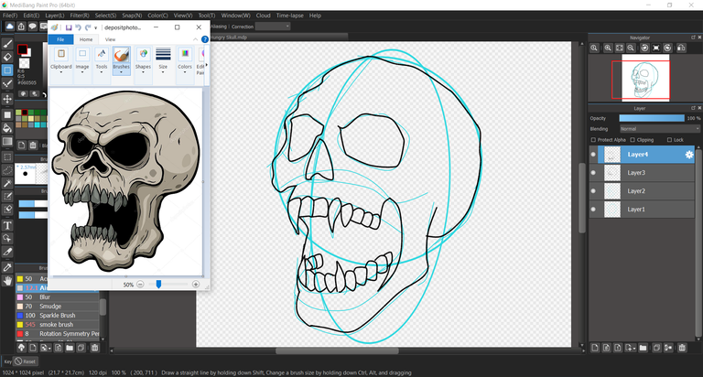Select the smoke brush
The height and width of the screenshot is (377, 703).
tap(58, 325)
